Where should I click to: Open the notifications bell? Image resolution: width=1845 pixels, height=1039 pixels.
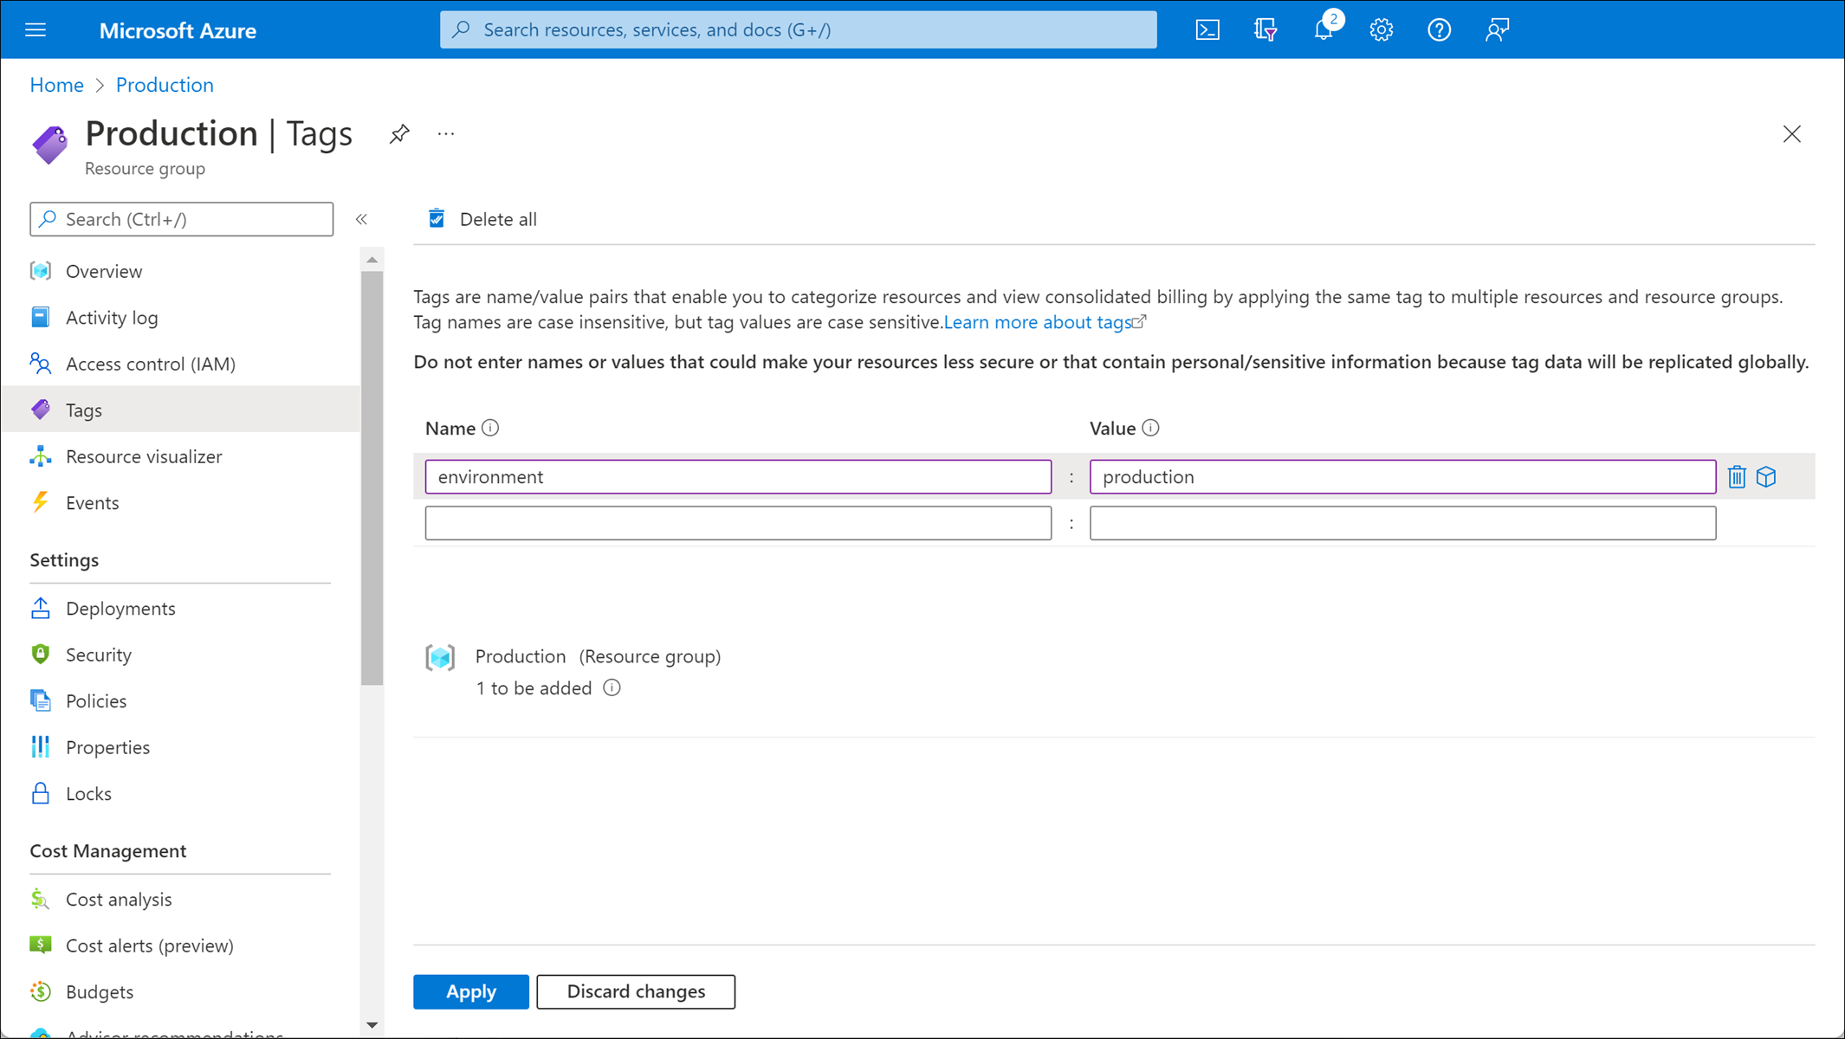click(1324, 29)
